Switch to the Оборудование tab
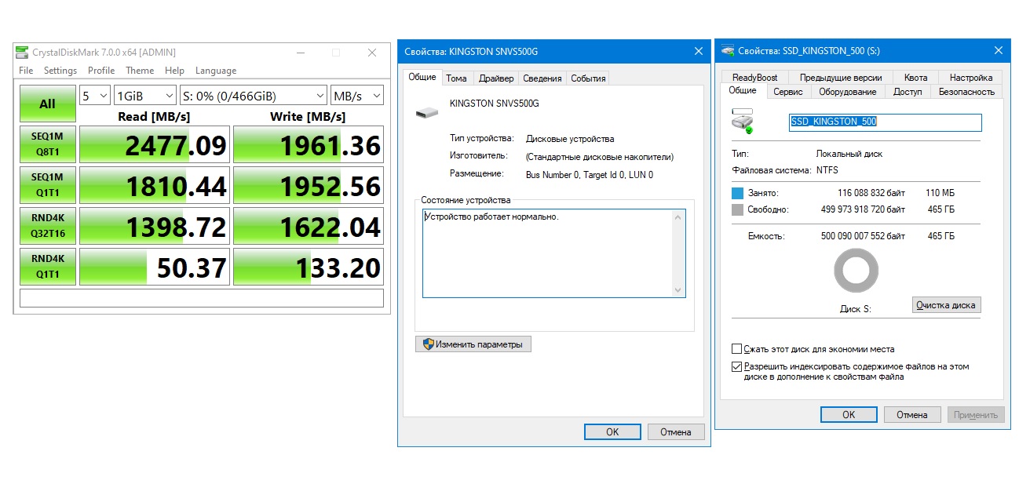Screen dimensions: 1019x484 [x=847, y=92]
